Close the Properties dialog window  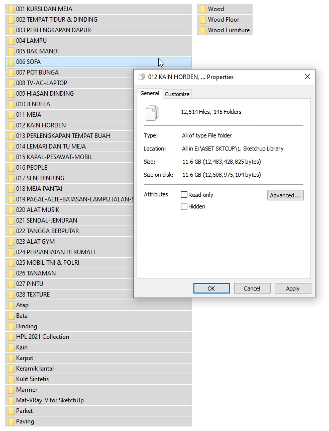(x=307, y=77)
